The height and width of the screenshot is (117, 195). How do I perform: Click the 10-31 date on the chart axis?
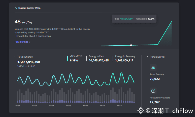[x=17, y=106]
